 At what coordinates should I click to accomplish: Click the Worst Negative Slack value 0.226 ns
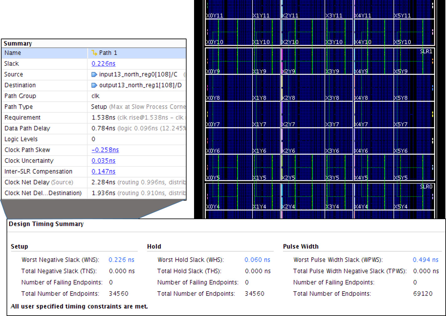(121, 260)
